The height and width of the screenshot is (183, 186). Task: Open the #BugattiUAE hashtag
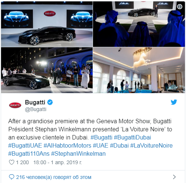coord(25,146)
